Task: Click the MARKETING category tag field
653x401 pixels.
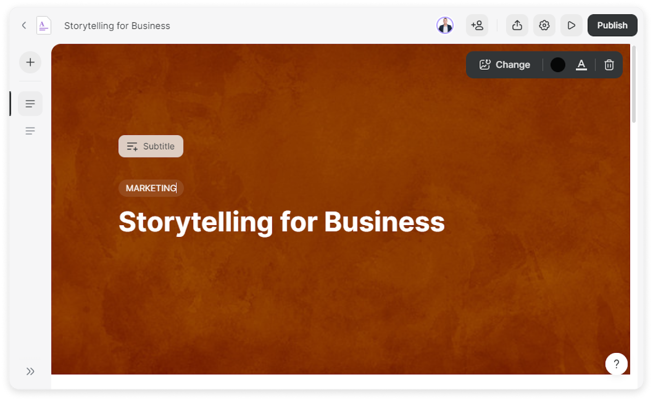Action: pyautogui.click(x=151, y=188)
